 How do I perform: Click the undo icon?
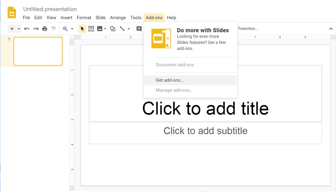(27, 29)
